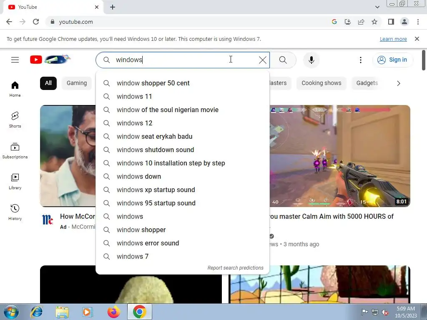Viewport: 427px width, 320px height.
Task: Choose suggestion 'window seat erykah badu'
Action: 183,136
